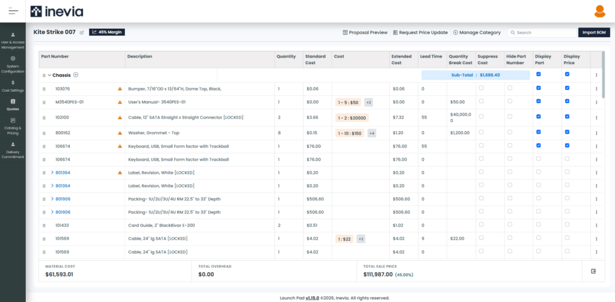This screenshot has width=615, height=302.
Task: Uncheck Display Part for M3540PES-01
Action: pyautogui.click(x=539, y=101)
